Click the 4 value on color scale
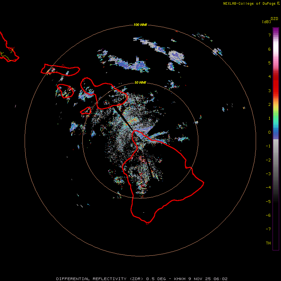Viewport: 281px width, 281px height. coord(269,77)
